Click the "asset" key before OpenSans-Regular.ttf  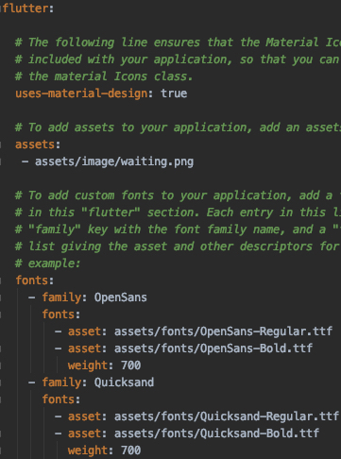point(84,331)
